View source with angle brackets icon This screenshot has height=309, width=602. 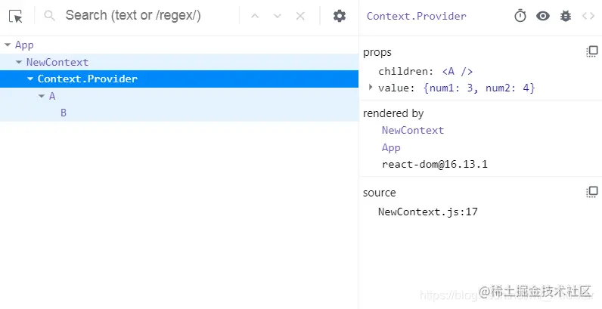click(588, 16)
